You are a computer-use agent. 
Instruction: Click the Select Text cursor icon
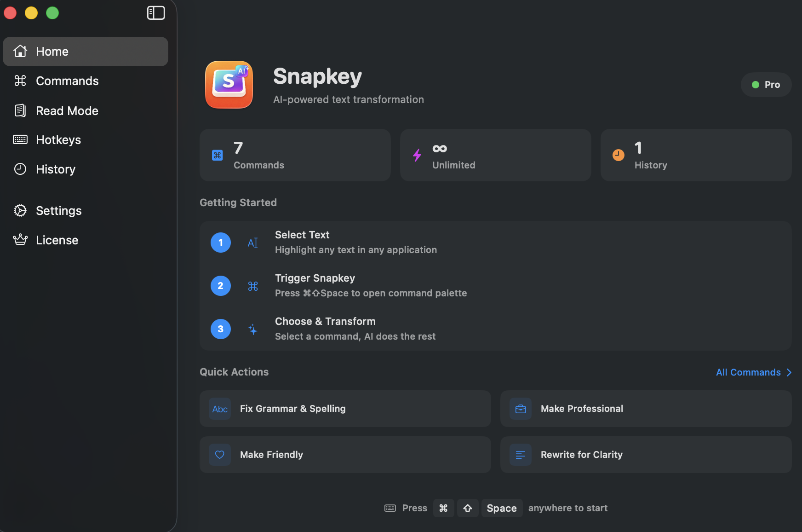253,243
